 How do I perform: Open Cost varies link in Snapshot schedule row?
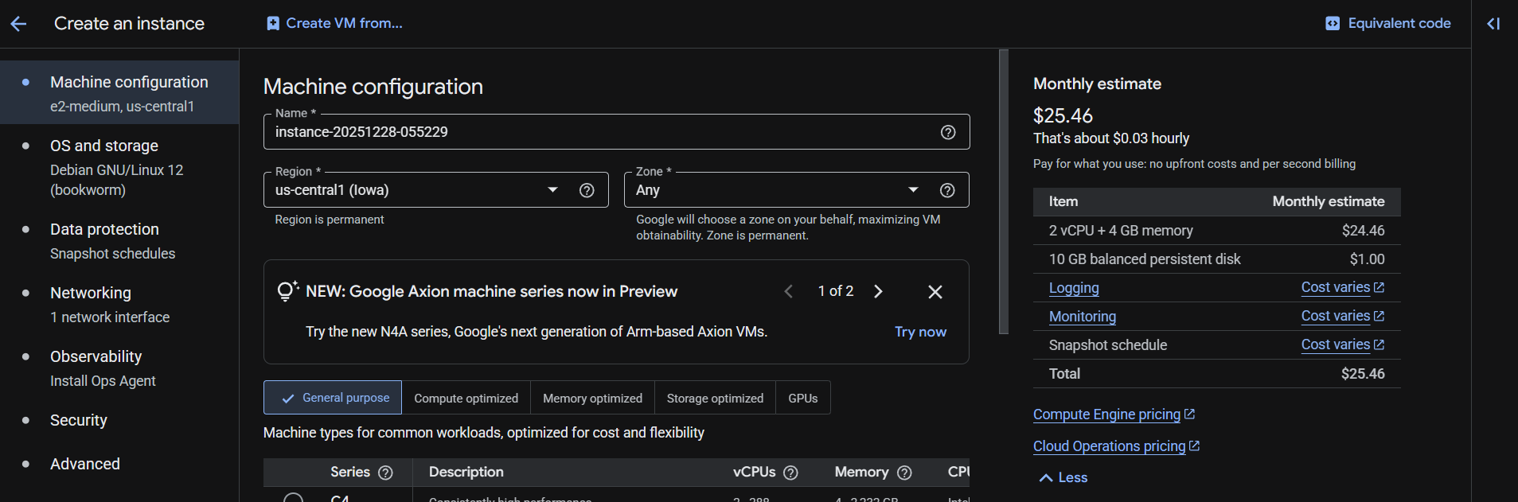click(x=1336, y=344)
